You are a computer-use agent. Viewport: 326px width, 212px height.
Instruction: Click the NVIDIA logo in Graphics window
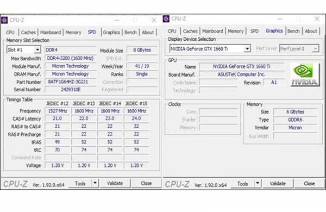[x=305, y=75]
